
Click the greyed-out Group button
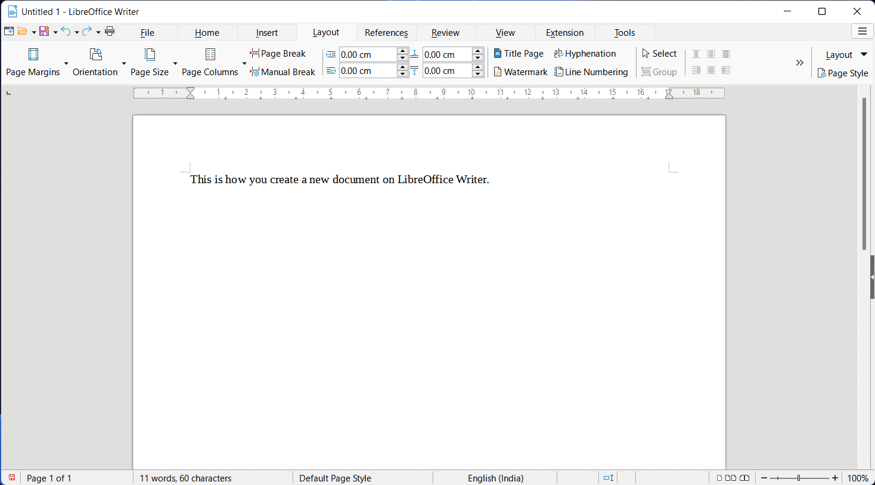click(659, 72)
